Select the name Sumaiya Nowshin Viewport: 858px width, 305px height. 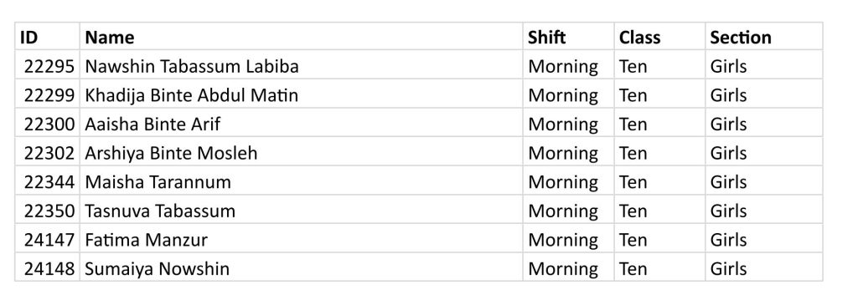pyautogui.click(x=157, y=268)
